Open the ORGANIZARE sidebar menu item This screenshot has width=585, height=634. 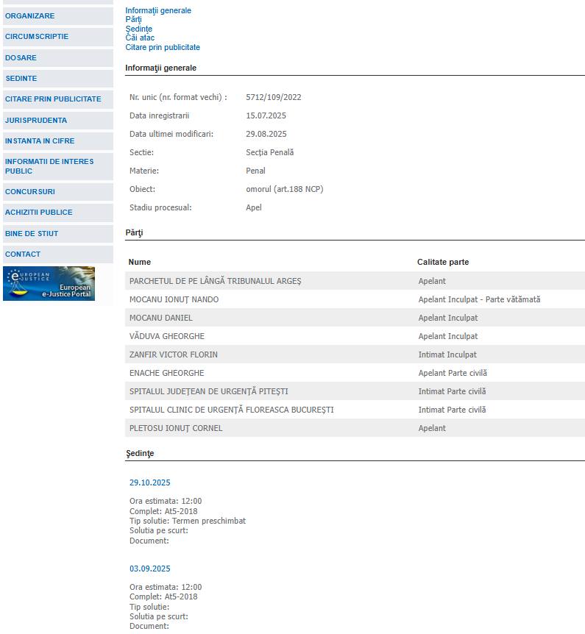point(30,15)
